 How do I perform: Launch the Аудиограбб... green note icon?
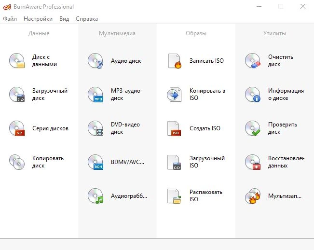point(96,196)
